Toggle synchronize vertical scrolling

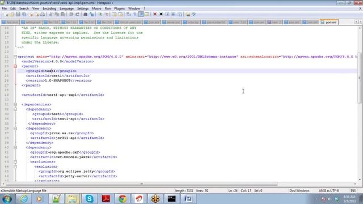point(115,14)
